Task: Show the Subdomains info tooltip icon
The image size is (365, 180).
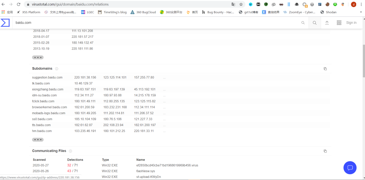Action: [x=56, y=69]
